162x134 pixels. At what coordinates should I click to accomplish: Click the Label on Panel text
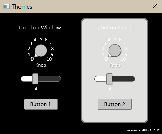pyautogui.click(x=113, y=28)
